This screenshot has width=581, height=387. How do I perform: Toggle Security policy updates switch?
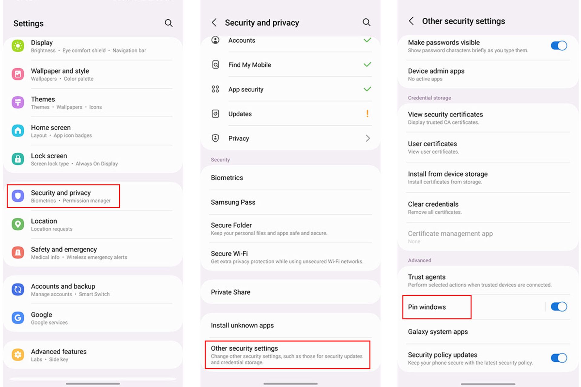(559, 358)
